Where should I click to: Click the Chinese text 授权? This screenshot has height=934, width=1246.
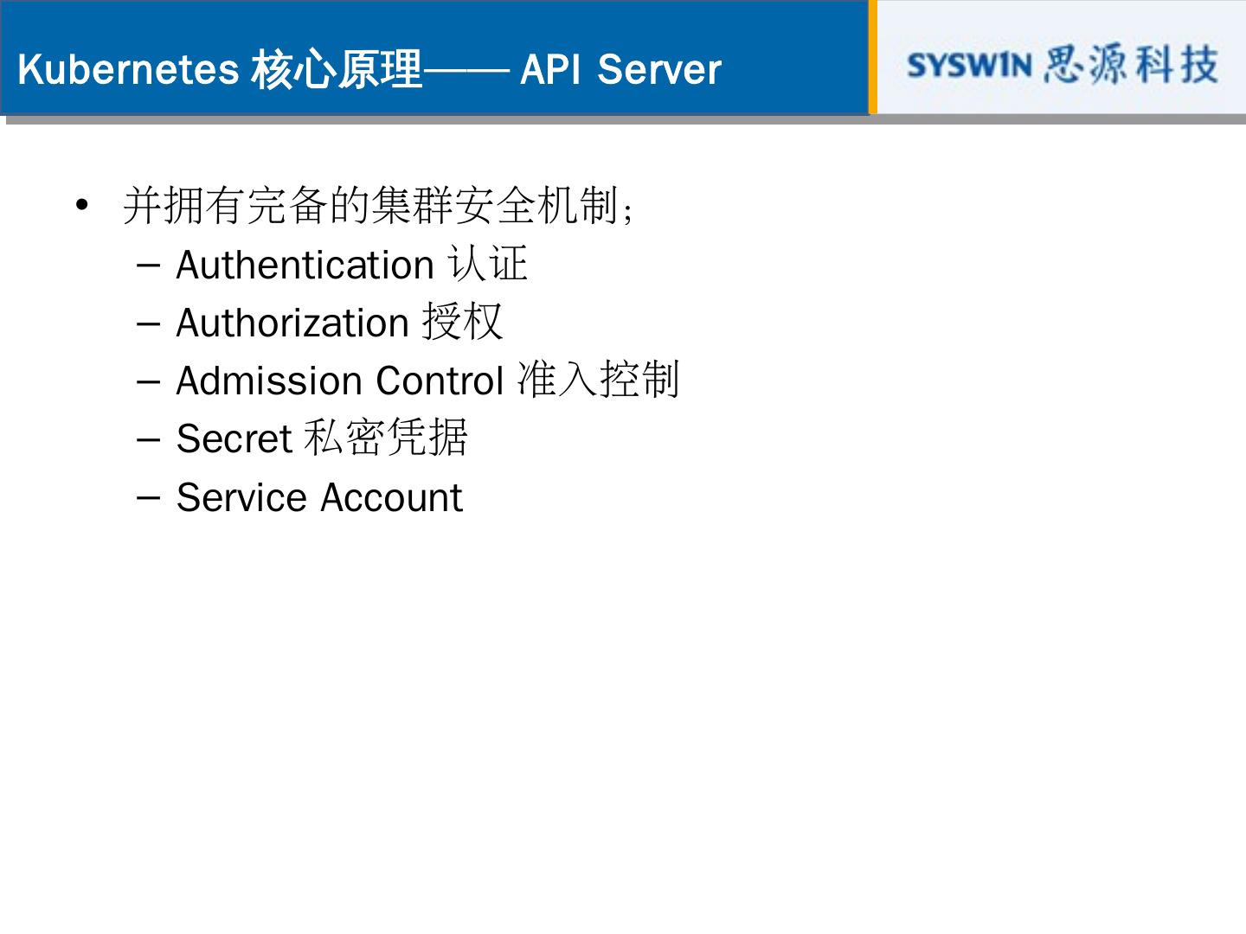[462, 322]
